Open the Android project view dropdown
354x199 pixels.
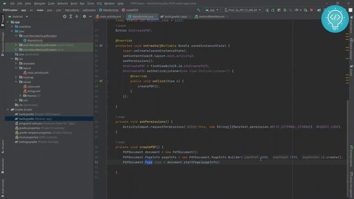[x=18, y=17]
